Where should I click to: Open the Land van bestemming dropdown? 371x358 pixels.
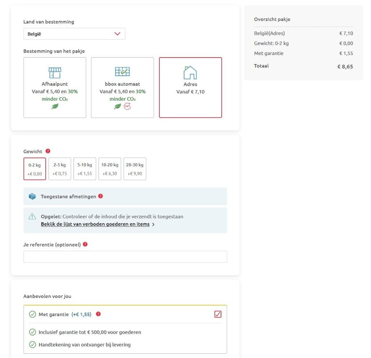tap(74, 34)
